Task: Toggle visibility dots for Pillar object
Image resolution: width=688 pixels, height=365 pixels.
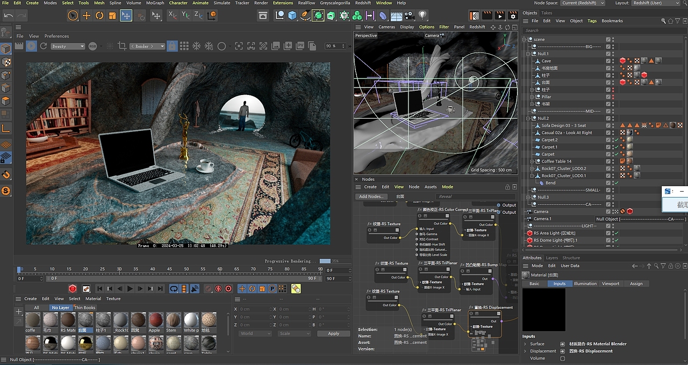Action: point(613,97)
